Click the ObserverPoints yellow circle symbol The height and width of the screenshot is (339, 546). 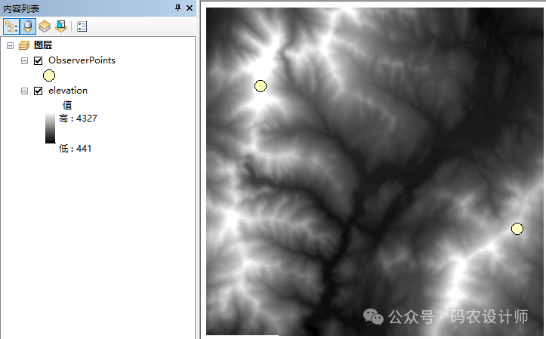[x=49, y=75]
